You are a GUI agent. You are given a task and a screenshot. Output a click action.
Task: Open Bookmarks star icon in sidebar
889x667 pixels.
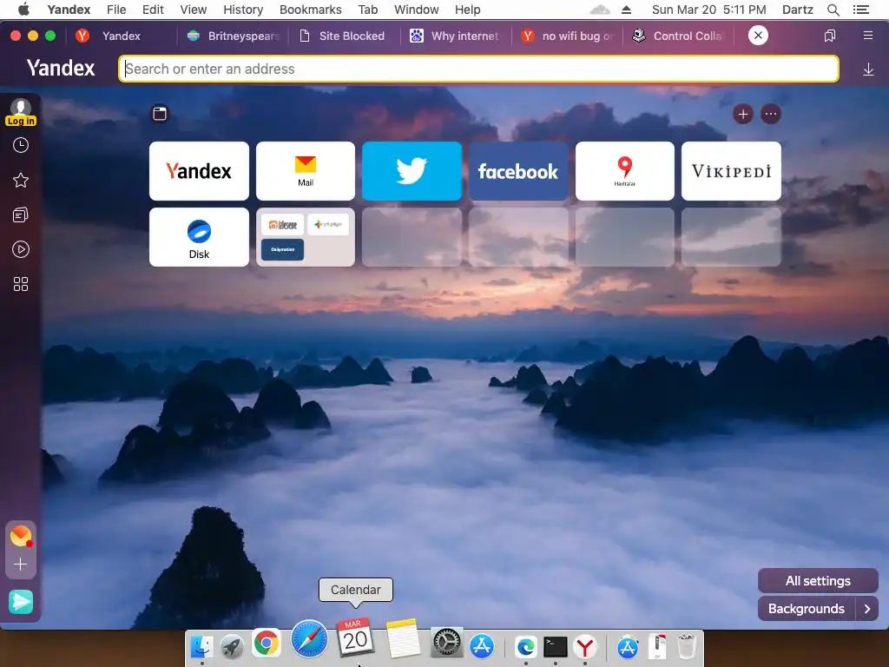click(21, 181)
